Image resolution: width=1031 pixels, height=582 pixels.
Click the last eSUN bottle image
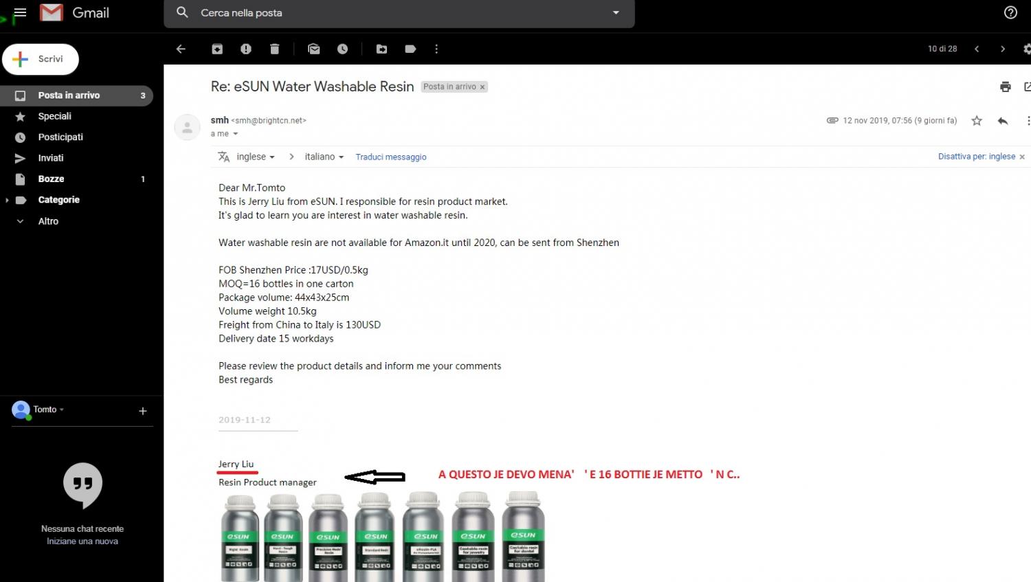click(x=524, y=537)
